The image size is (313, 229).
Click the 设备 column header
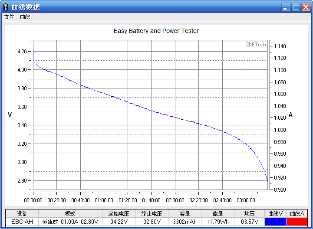(22, 214)
